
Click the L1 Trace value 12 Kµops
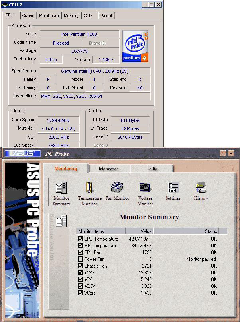point(130,129)
